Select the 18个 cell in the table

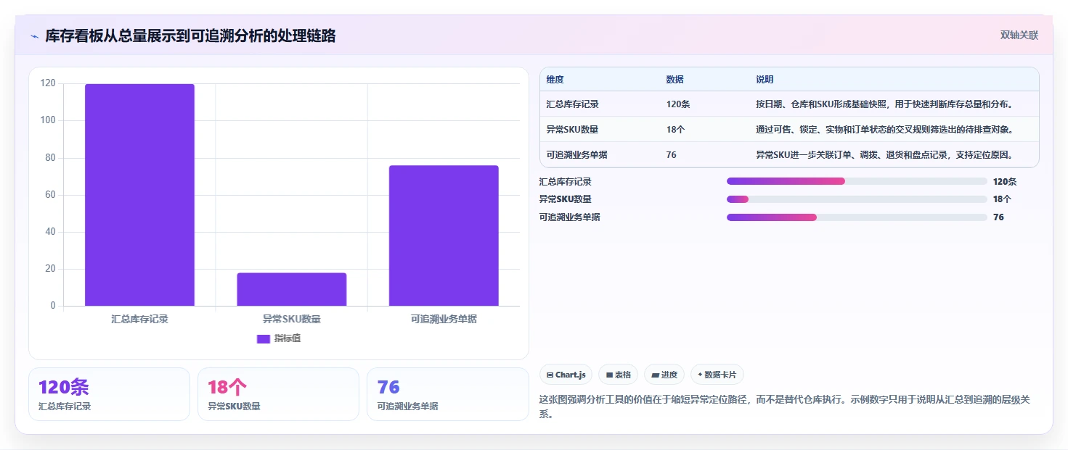[675, 130]
